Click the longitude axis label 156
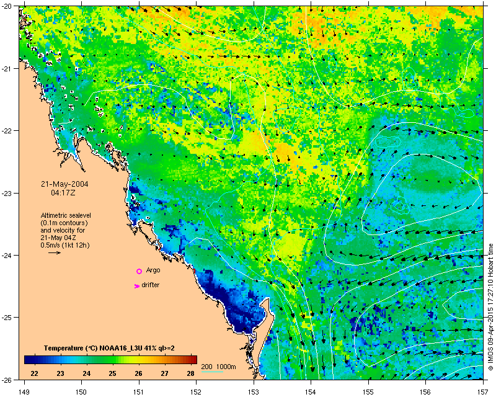This screenshot has width=496, height=397. 426,392
